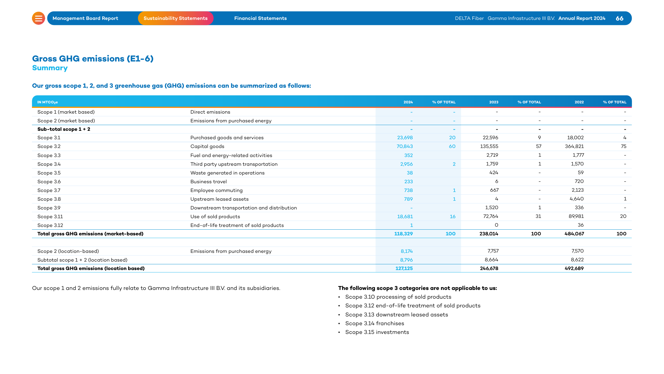Click the IN MTCO2e column header

pos(48,102)
